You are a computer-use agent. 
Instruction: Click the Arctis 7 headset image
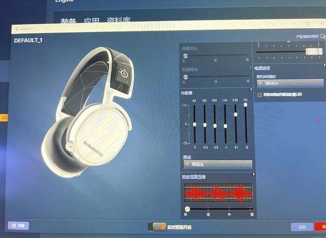pyautogui.click(x=88, y=112)
